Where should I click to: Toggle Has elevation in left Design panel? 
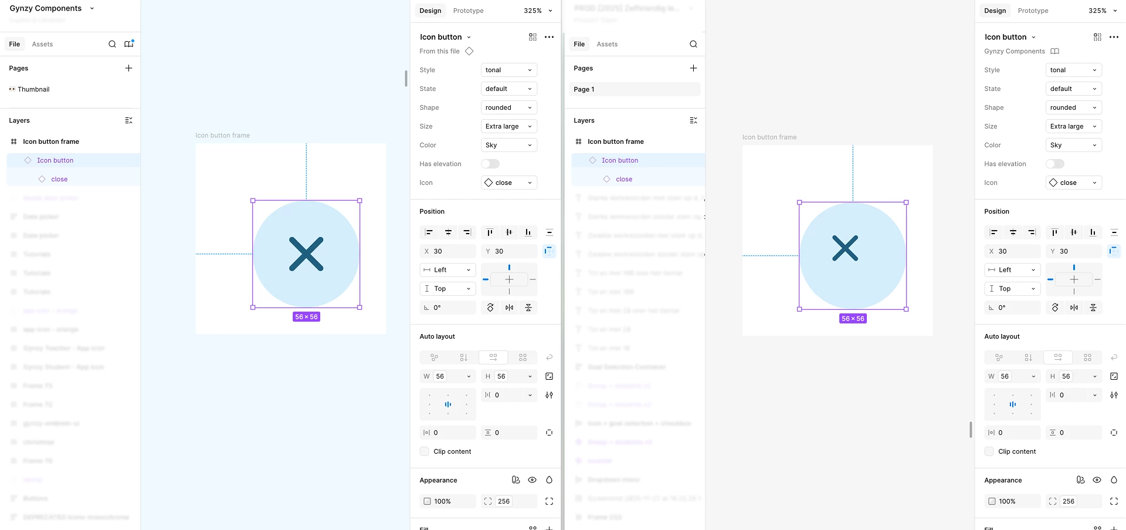pos(490,164)
